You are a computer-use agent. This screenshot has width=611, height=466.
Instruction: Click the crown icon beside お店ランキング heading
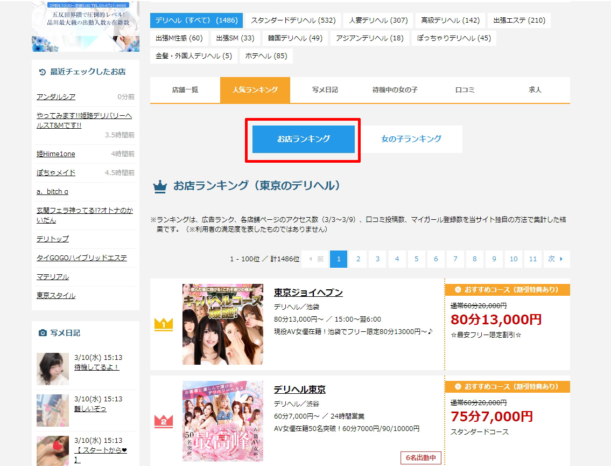tap(160, 187)
